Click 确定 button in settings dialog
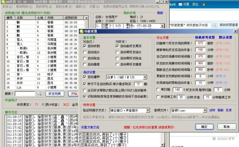The image size is (239, 147). (204, 127)
